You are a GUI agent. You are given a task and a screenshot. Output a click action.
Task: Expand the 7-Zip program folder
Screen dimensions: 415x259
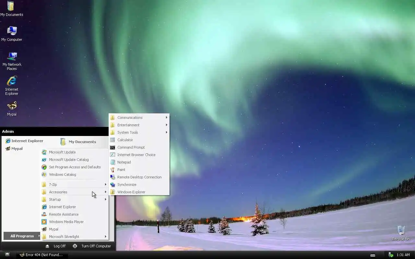(74, 185)
